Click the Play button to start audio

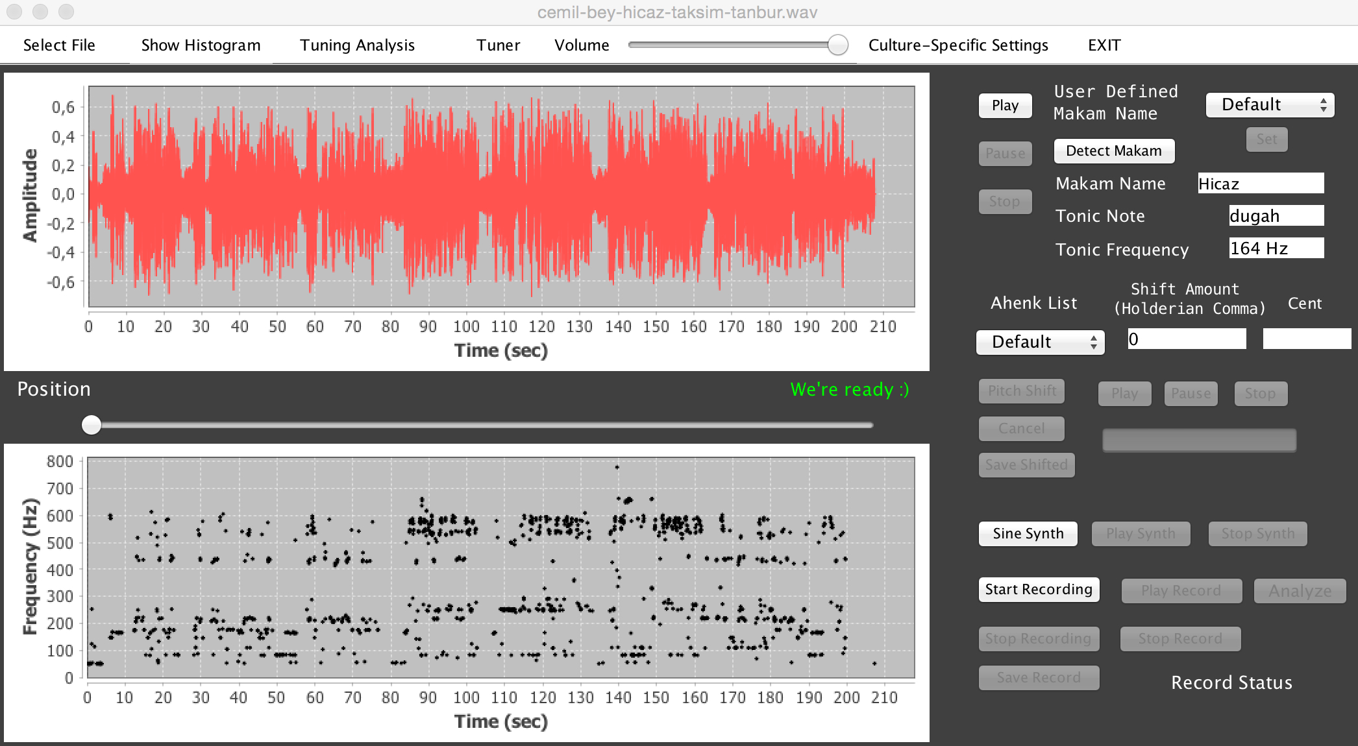(x=1004, y=104)
